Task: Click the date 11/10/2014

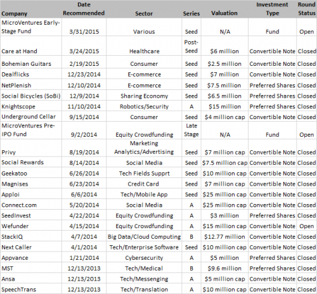Action: [x=84, y=106]
